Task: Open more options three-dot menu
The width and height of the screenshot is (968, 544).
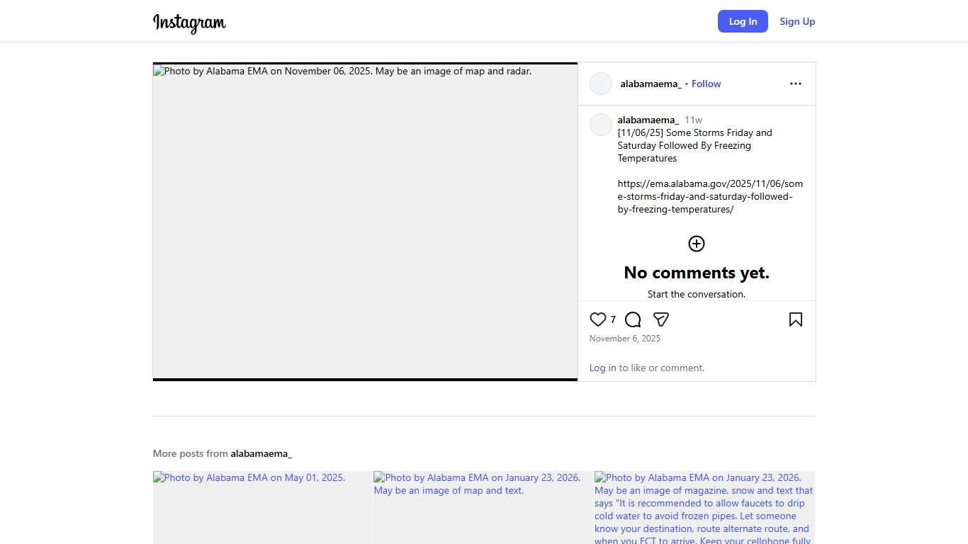Action: [795, 84]
